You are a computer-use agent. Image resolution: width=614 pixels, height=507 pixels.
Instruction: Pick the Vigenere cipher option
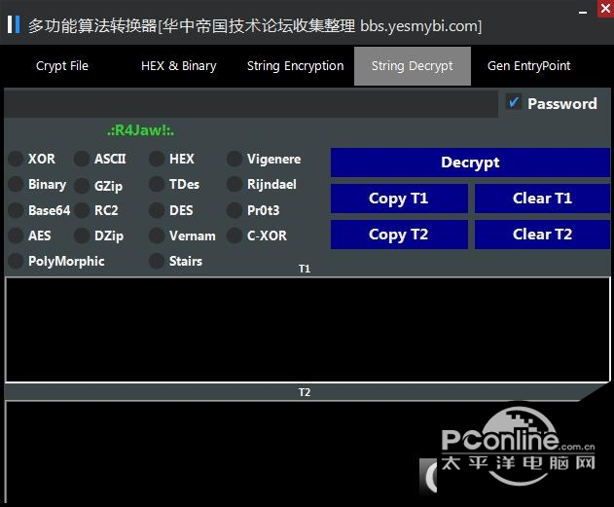pos(235,159)
